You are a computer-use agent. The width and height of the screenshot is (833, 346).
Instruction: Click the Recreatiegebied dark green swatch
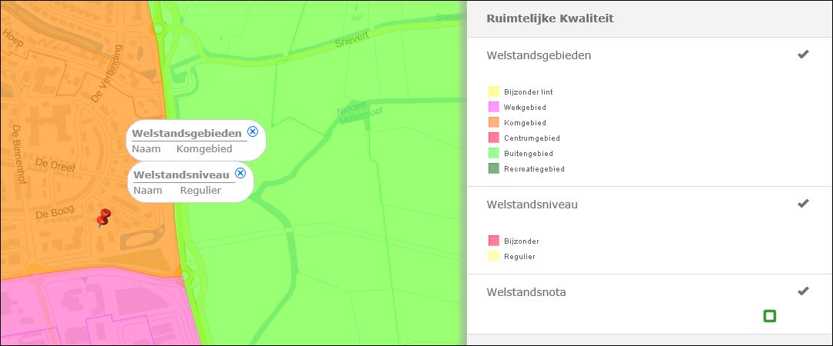(493, 169)
